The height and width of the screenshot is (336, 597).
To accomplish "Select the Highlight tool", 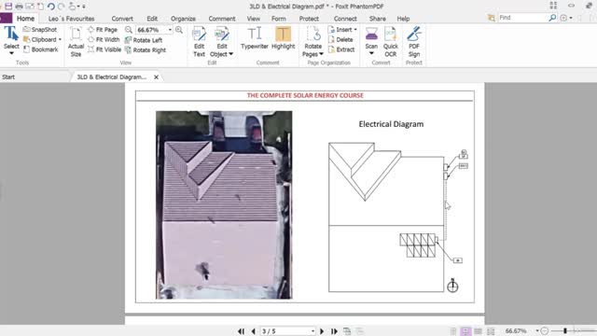I will point(283,38).
